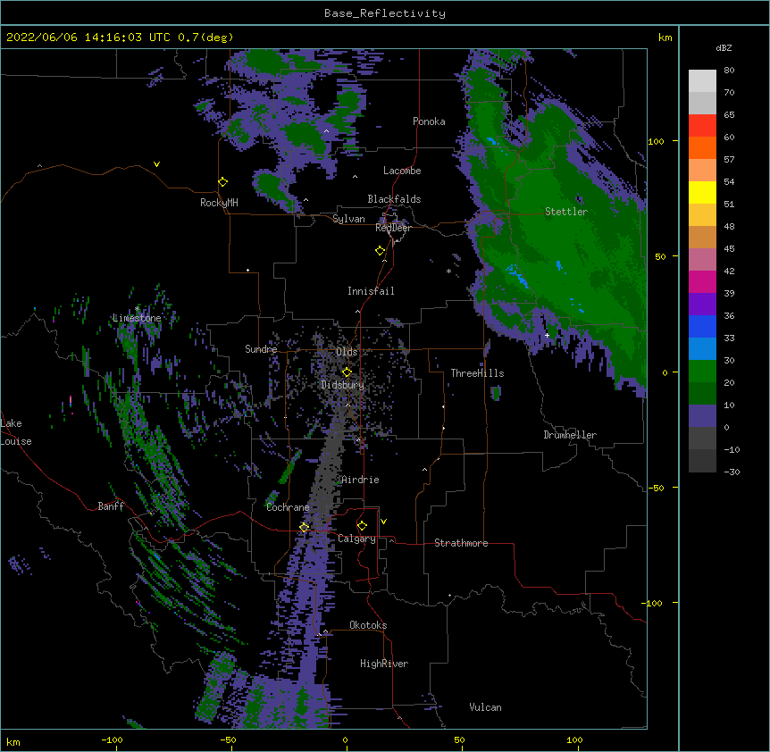Click the km unit label at bottom left

(x=13, y=742)
